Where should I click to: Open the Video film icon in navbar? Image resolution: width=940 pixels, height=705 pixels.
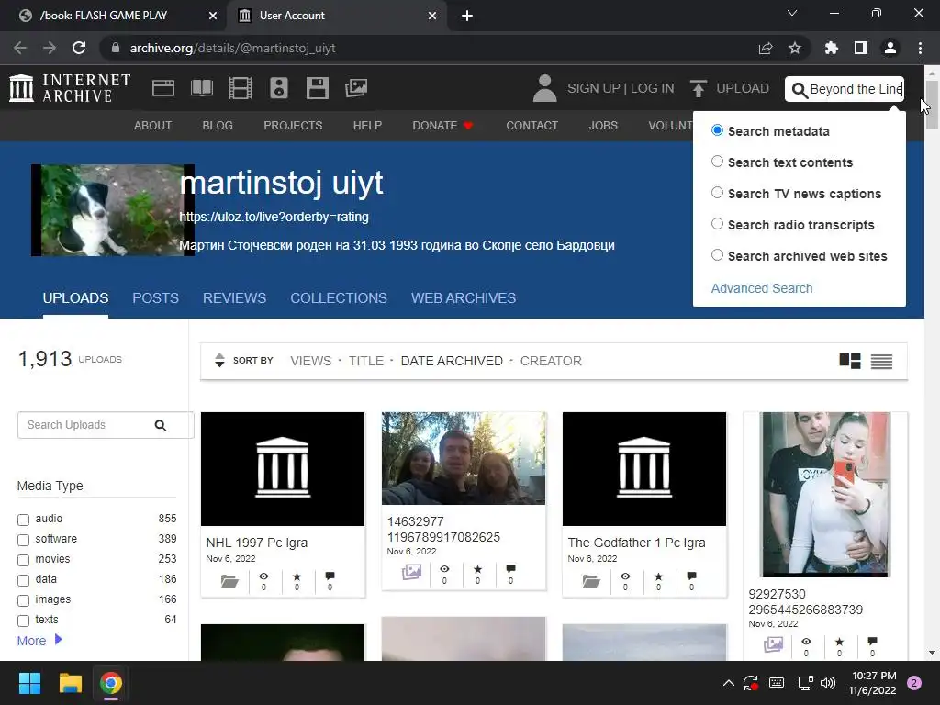pyautogui.click(x=241, y=88)
